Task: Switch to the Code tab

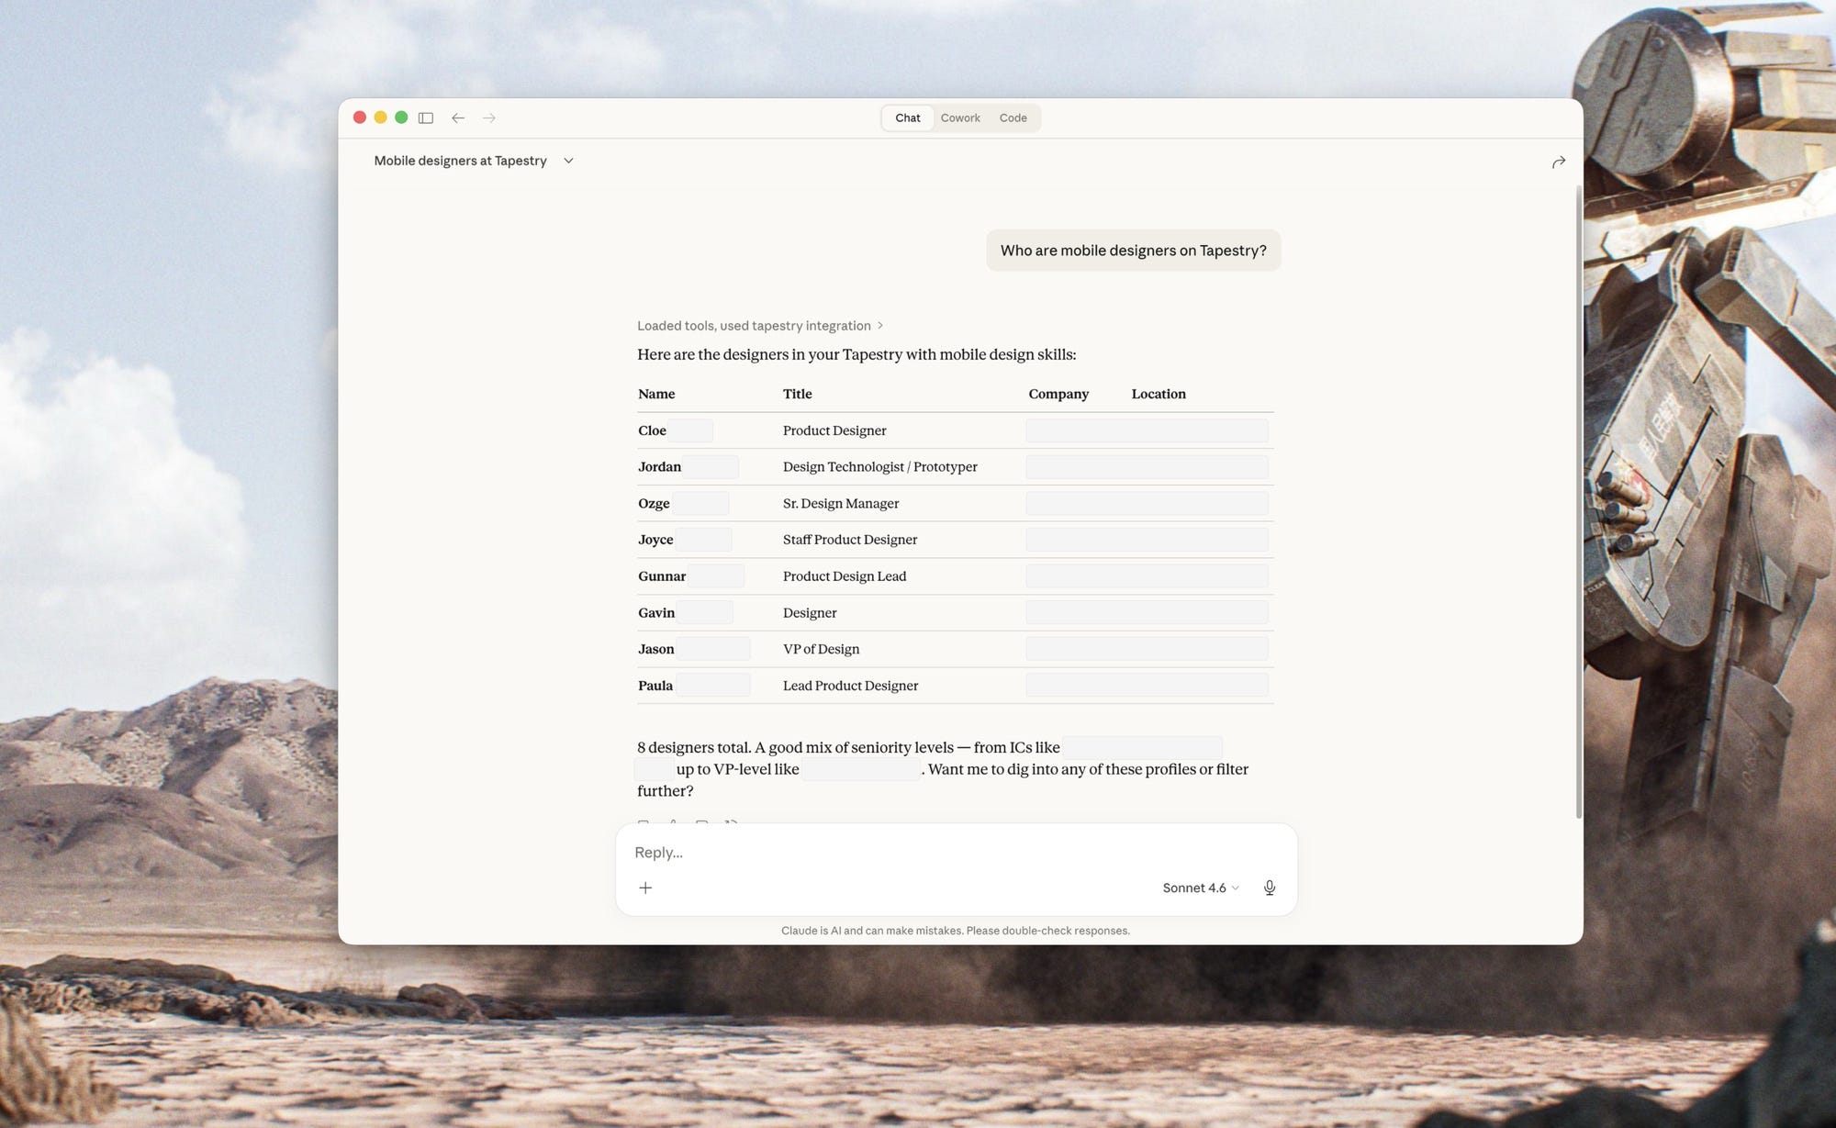Action: pyautogui.click(x=1013, y=117)
